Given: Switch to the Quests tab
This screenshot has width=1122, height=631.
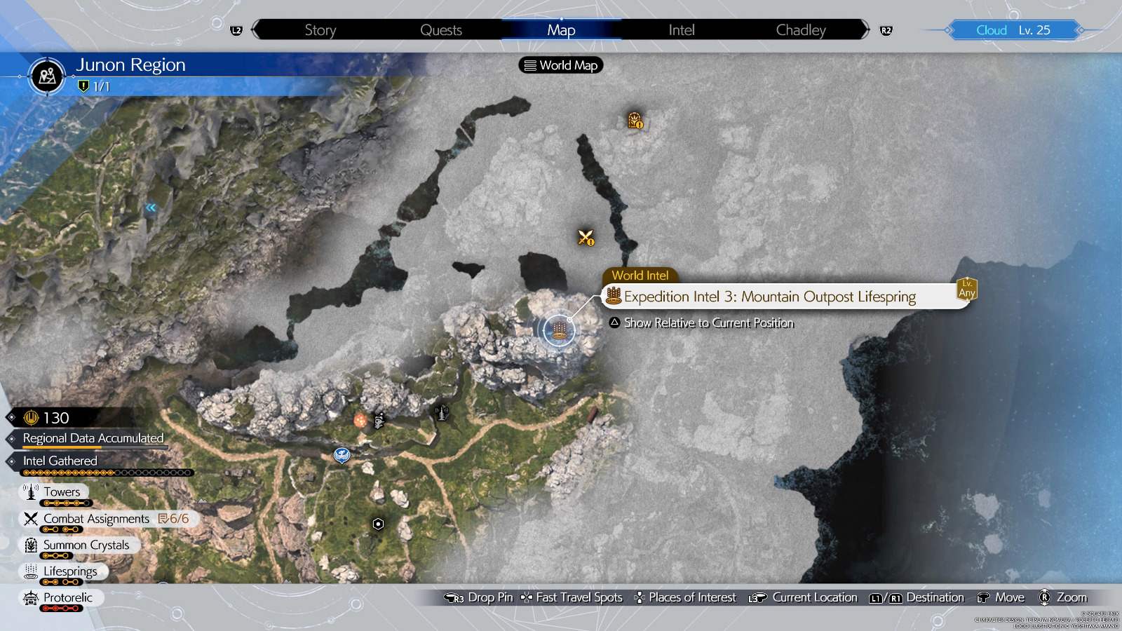Looking at the screenshot, I should [x=440, y=30].
